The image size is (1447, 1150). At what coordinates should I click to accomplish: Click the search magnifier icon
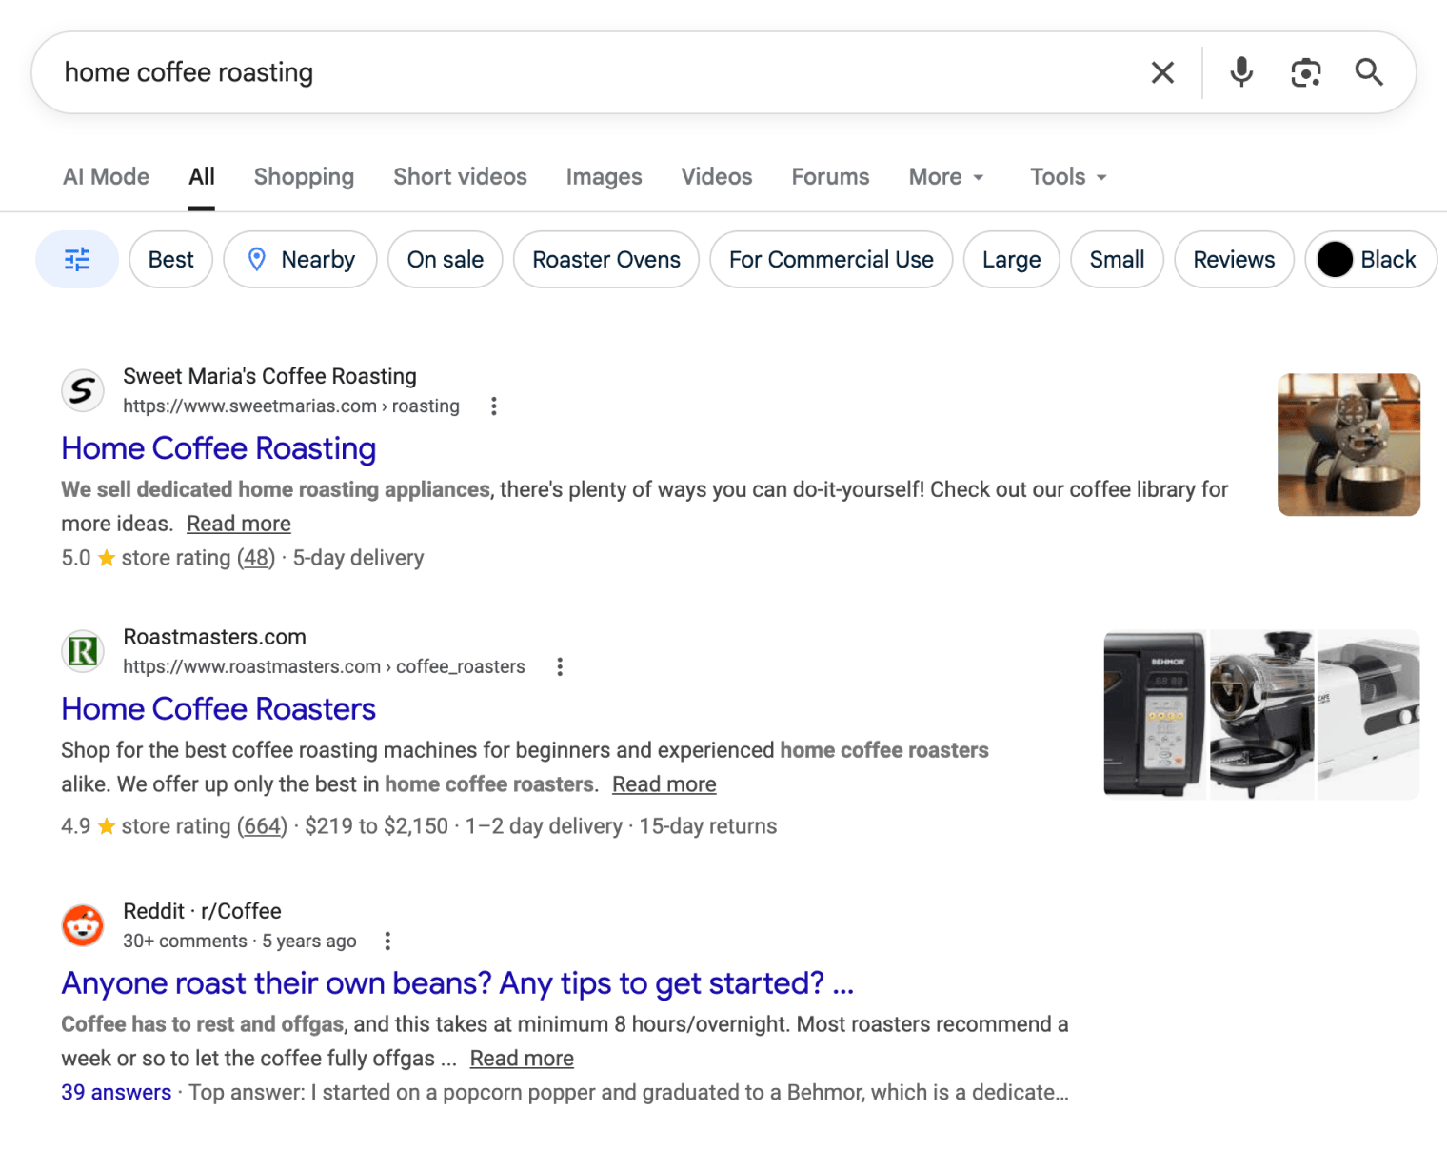click(1369, 71)
